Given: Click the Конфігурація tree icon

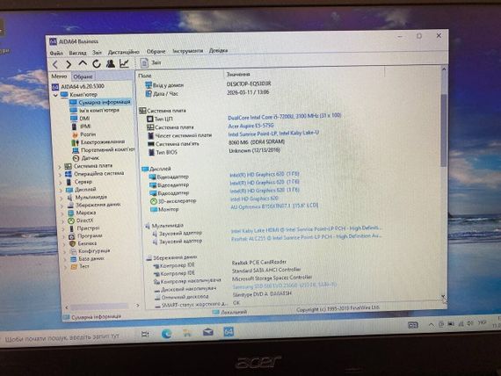Looking at the screenshot, I should (73, 251).
